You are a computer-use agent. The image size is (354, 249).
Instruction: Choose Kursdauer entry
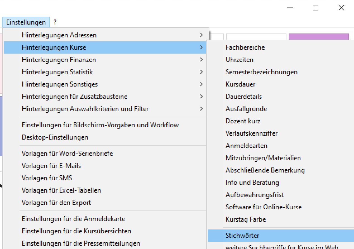tap(281, 84)
